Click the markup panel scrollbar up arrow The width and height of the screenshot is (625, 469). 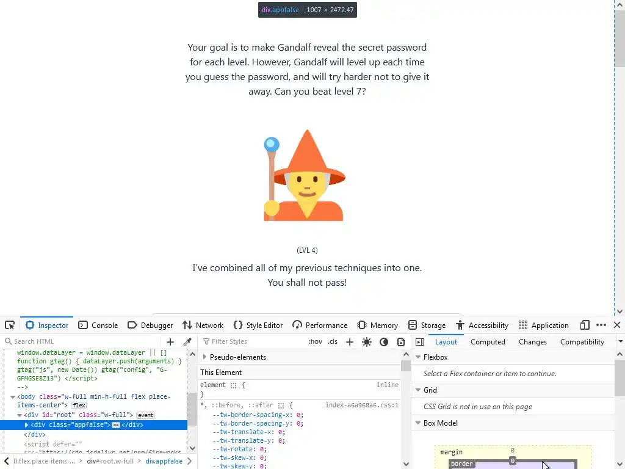(192, 354)
